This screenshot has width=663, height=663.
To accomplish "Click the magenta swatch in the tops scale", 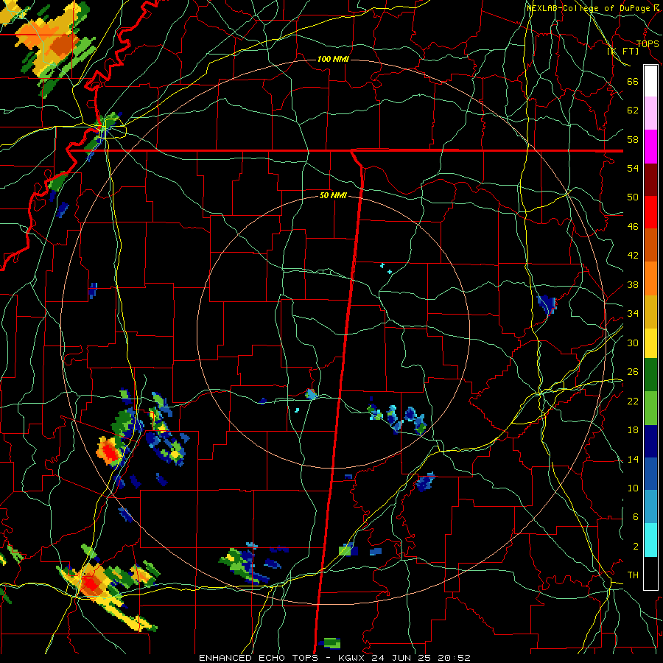I will pos(650,147).
